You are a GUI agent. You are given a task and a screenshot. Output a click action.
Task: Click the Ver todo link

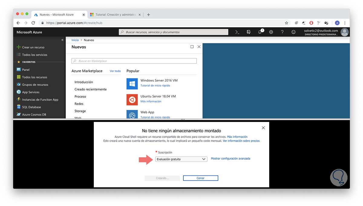[115, 71]
